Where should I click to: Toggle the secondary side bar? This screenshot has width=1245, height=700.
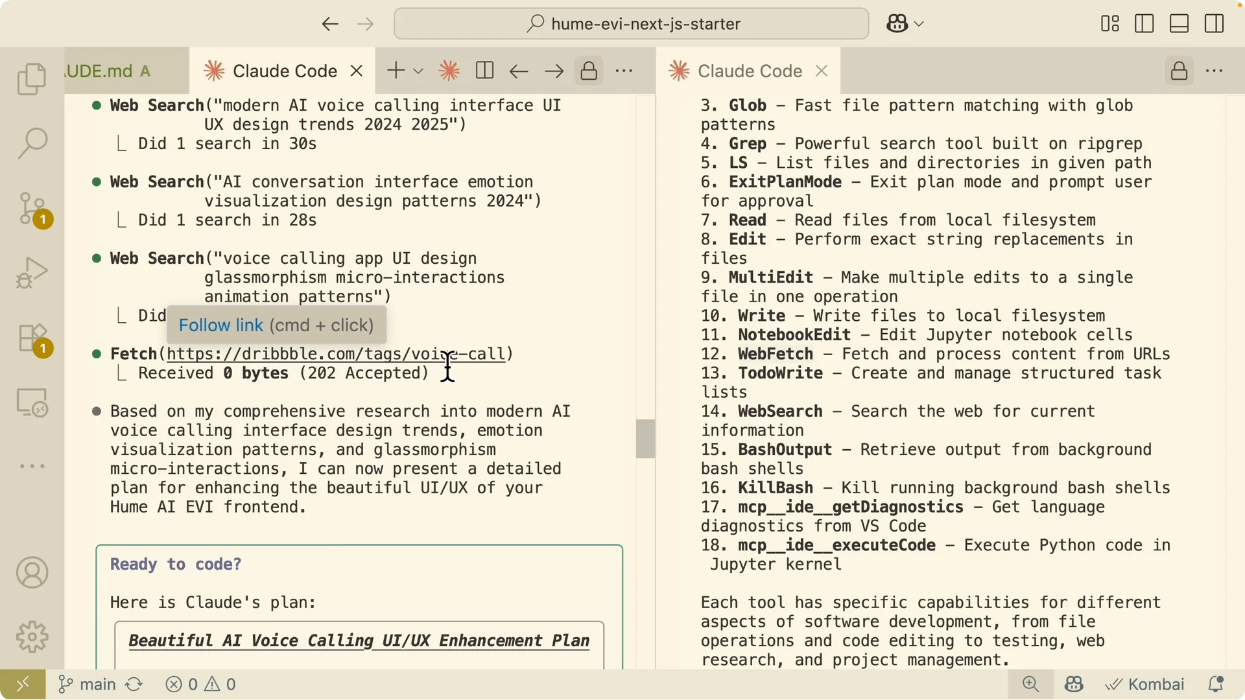[x=1214, y=24]
